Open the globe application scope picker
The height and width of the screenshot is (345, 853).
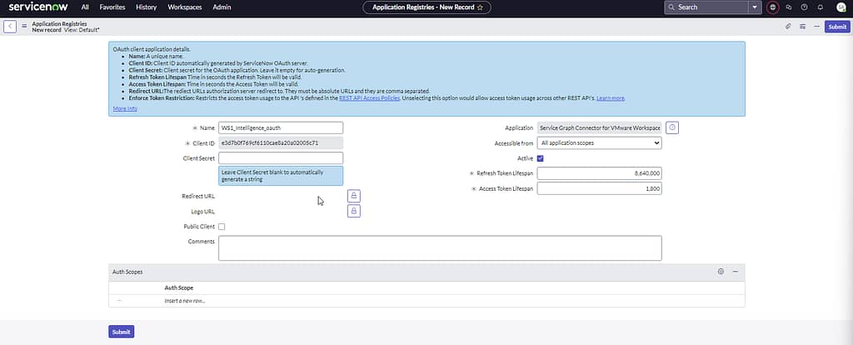773,7
